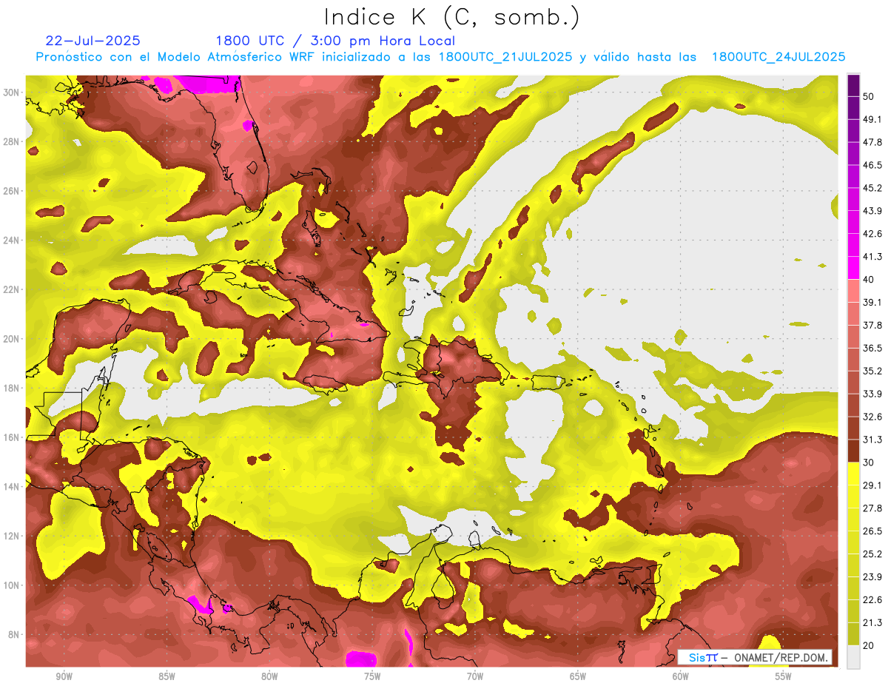Click the 'SisTT - ONAMET/REP.DOM.' credit box
The image size is (888, 686).
pos(756,657)
